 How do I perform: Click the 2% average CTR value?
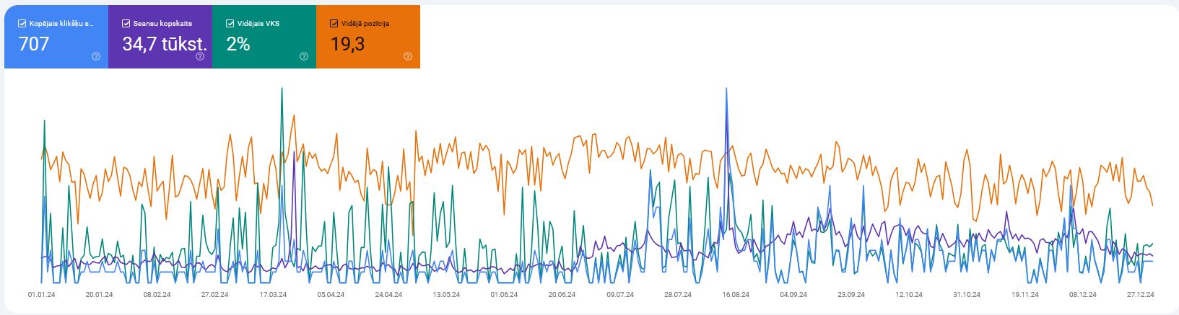click(238, 44)
